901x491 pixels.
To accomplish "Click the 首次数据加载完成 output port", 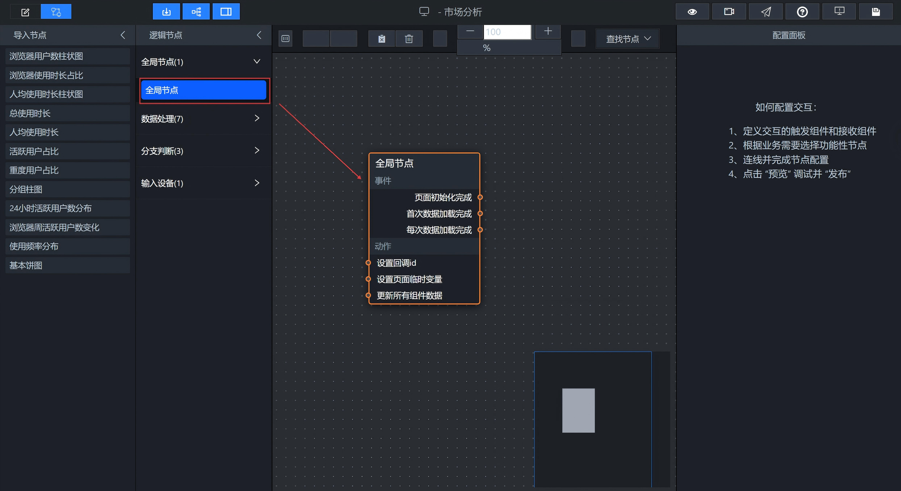I will coord(480,214).
